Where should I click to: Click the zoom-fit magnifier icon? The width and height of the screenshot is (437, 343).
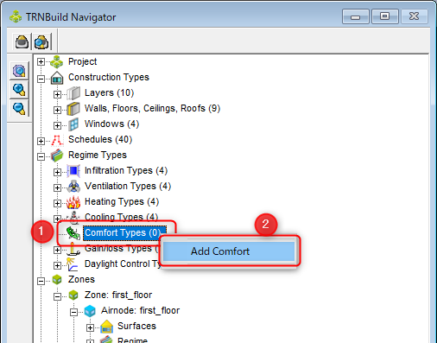pos(19,71)
